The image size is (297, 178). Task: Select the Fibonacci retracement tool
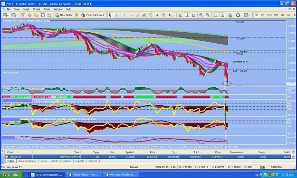click(151, 15)
